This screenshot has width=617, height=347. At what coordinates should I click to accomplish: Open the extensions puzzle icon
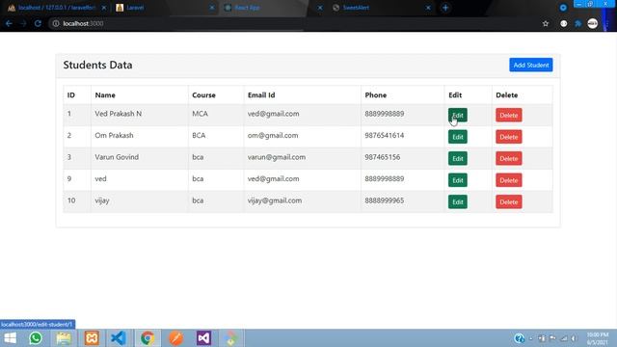578,23
